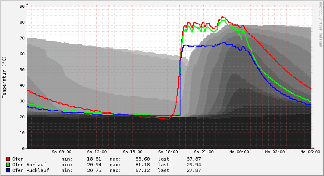
Task: Click the Mo 06:00 time axis label
Action: coord(310,152)
